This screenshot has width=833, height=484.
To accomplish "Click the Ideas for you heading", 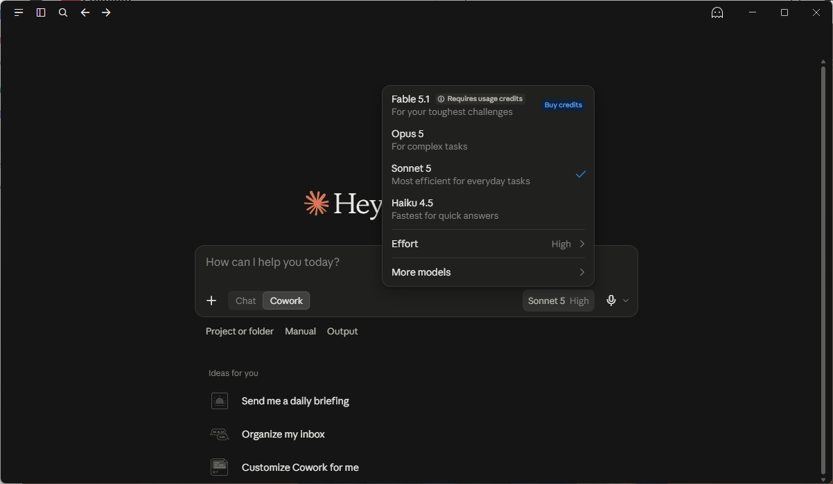I will (234, 373).
